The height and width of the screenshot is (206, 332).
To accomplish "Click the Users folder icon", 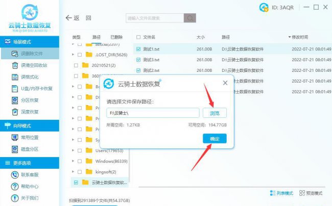I will [89, 150].
